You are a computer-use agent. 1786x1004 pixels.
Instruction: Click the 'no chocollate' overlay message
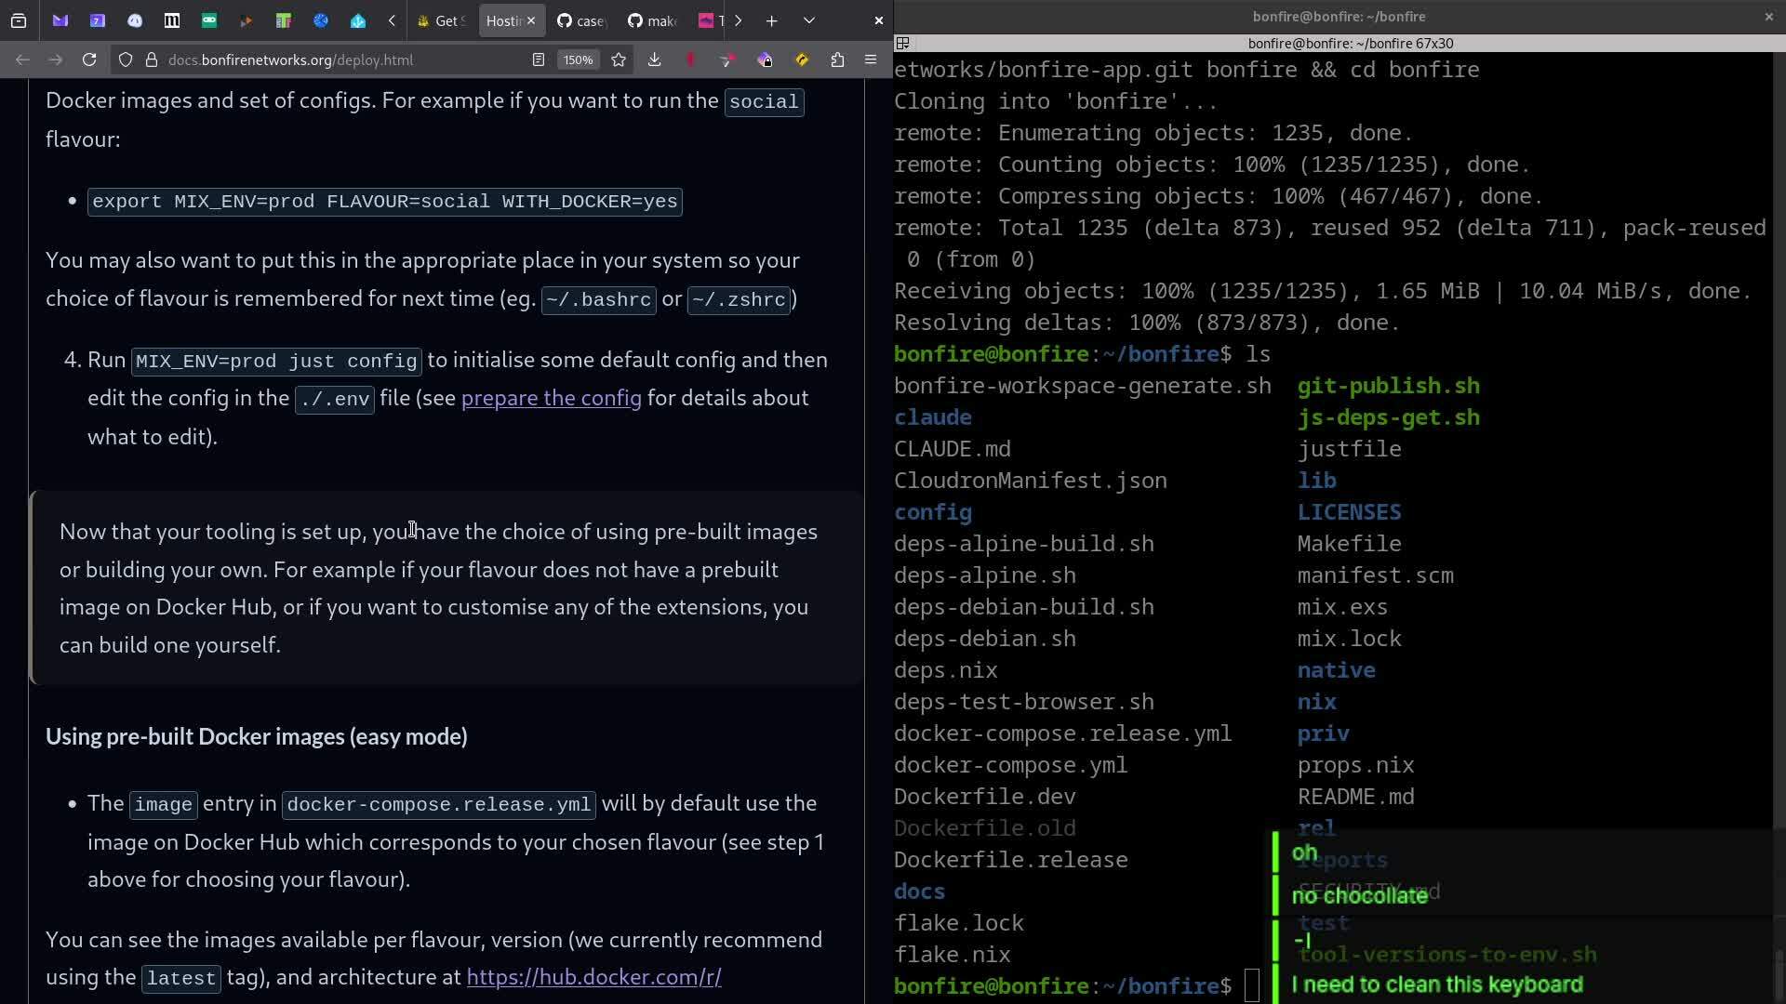click(x=1359, y=896)
